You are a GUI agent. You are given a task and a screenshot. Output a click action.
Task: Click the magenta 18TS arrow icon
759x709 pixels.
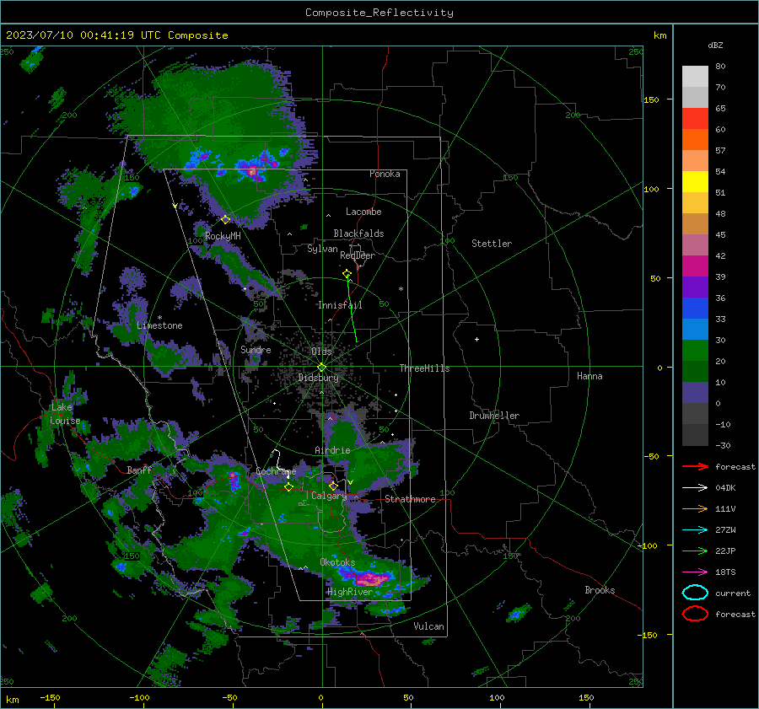coord(695,572)
